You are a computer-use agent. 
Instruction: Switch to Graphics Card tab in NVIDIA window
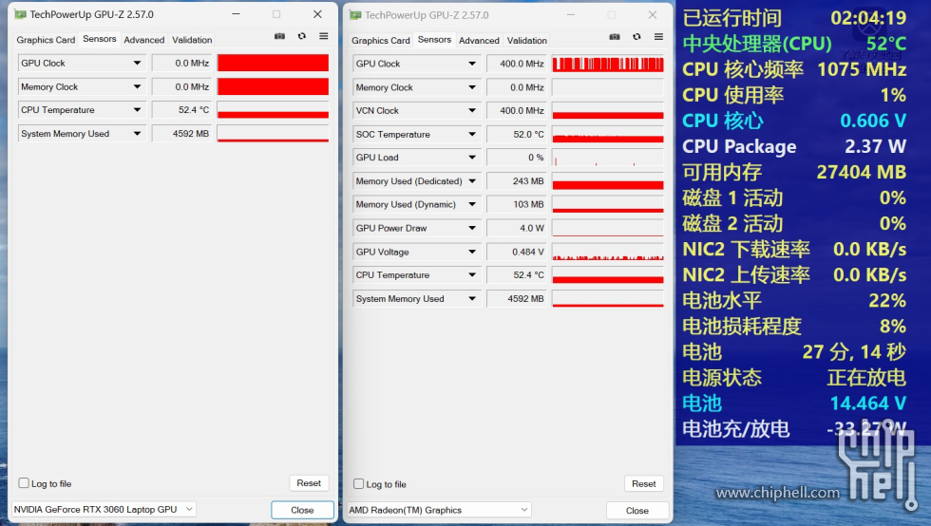pyautogui.click(x=46, y=40)
